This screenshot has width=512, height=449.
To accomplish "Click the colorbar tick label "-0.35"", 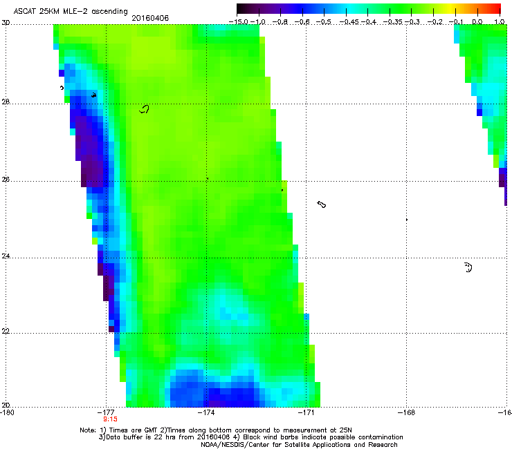I will pyautogui.click(x=393, y=22).
